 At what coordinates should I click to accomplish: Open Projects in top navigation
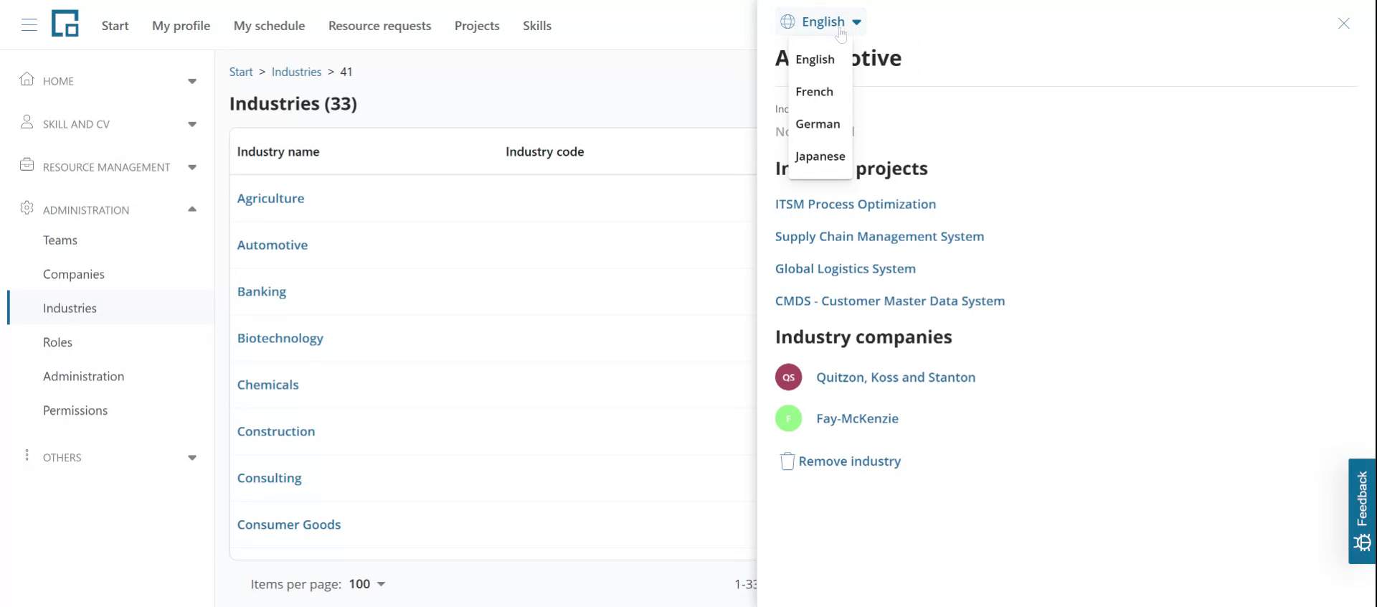pyautogui.click(x=477, y=26)
